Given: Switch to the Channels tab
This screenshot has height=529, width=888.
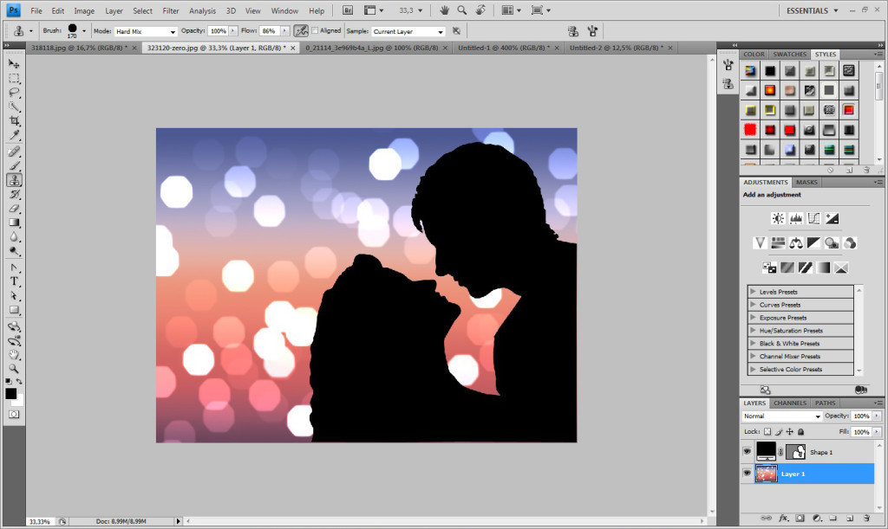Looking at the screenshot, I should (790, 403).
